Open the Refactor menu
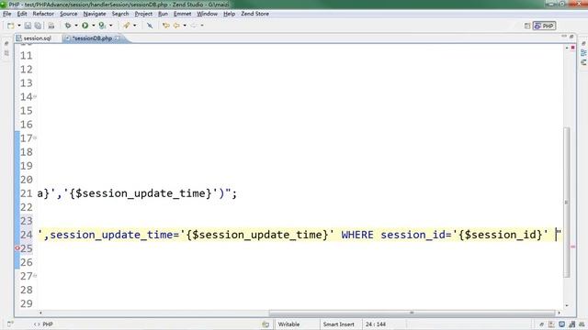The height and width of the screenshot is (330, 588). [x=43, y=14]
